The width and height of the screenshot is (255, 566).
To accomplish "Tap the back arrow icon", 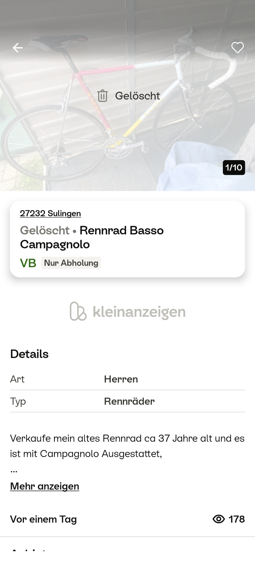I will [x=18, y=47].
